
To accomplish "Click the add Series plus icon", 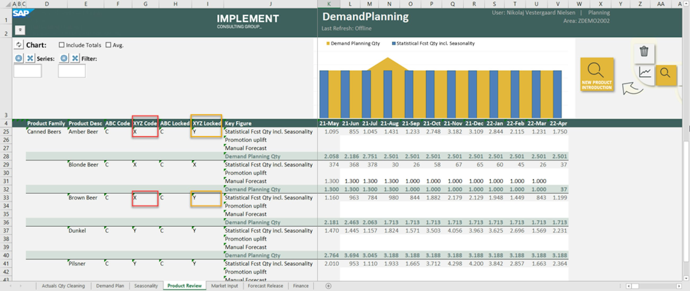I will pyautogui.click(x=19, y=58).
